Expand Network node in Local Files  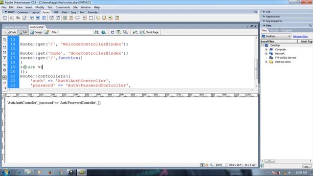(266, 53)
